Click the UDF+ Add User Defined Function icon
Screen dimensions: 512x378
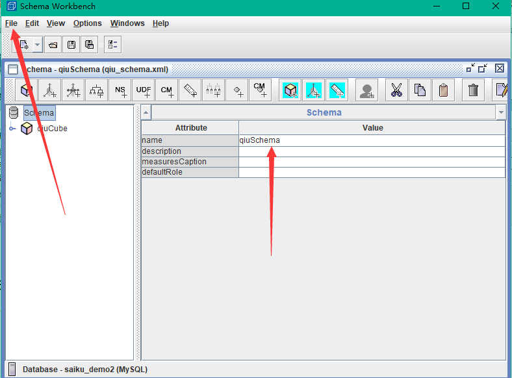pos(144,90)
